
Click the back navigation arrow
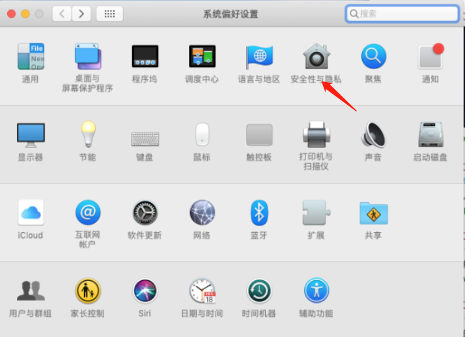(x=62, y=14)
